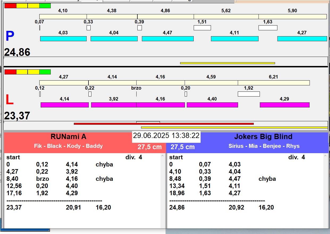The width and height of the screenshot is (330, 234).
Task: Select the Jokers Big Blind team header
Action: click(x=263, y=137)
